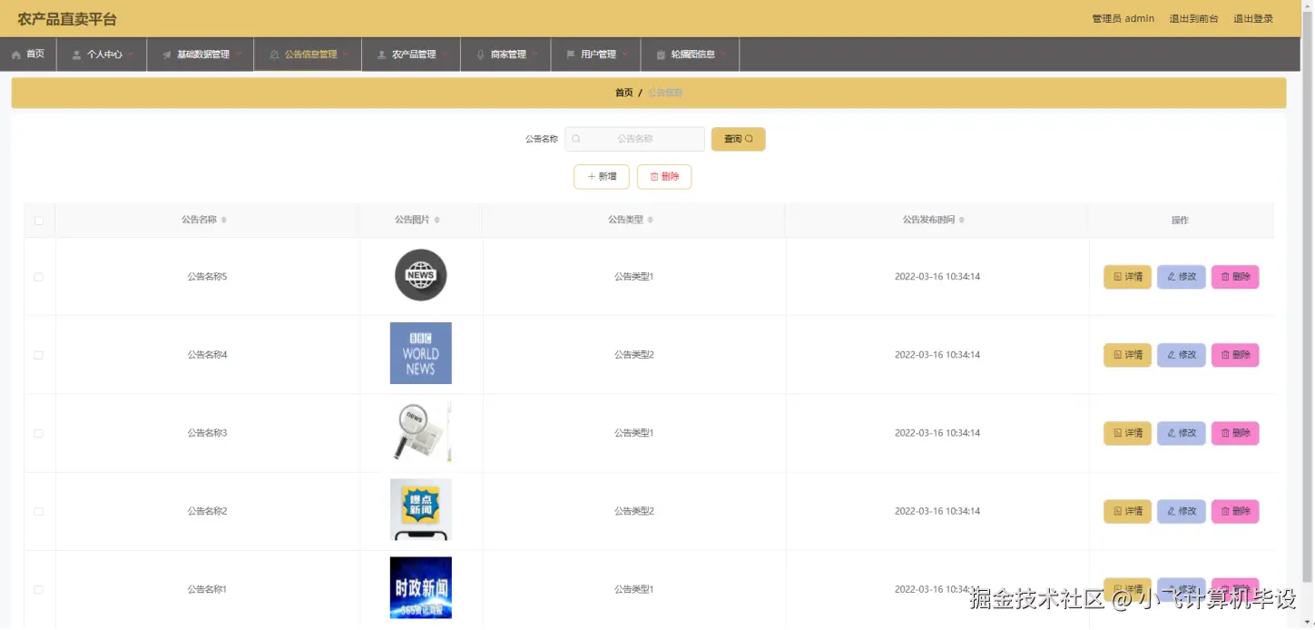This screenshot has height=630, width=1315.
Task: Click 修改 for 公告名称4
Action: 1182,355
